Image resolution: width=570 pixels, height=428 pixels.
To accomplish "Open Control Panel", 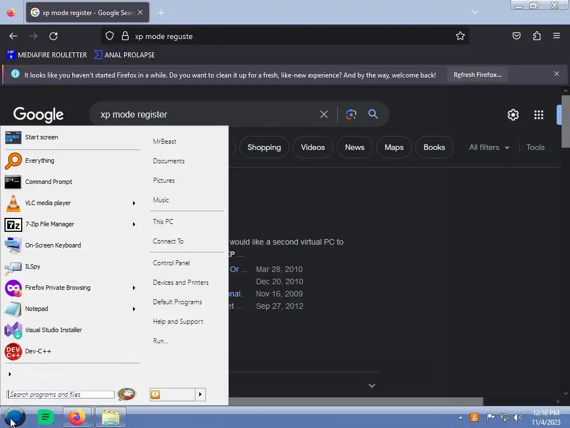I will pos(171,263).
